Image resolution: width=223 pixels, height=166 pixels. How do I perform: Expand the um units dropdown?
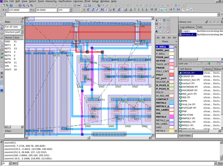coord(65,10)
